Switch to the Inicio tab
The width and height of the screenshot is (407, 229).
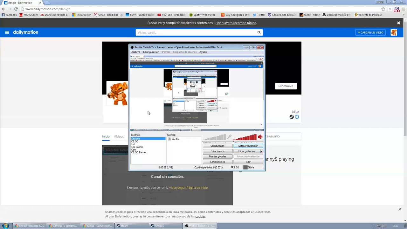[x=106, y=136]
